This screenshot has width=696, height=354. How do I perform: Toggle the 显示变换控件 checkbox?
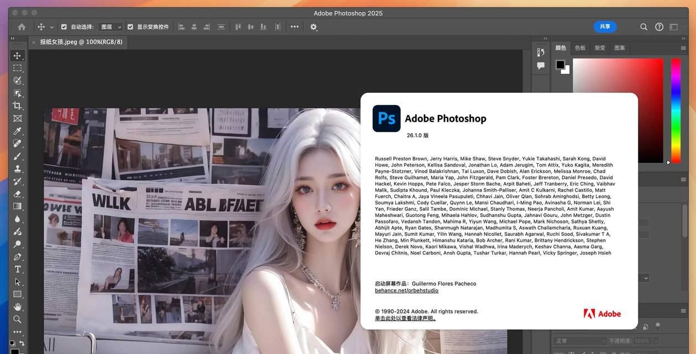130,27
